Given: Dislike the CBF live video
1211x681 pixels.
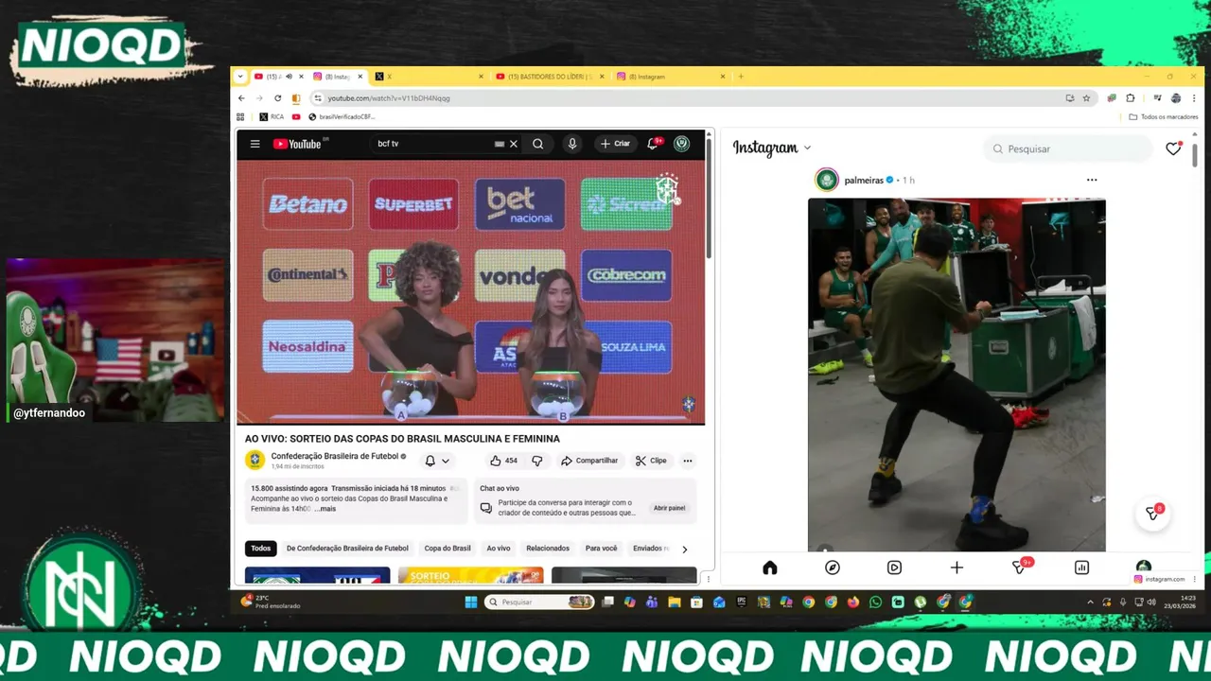Looking at the screenshot, I should pyautogui.click(x=537, y=461).
